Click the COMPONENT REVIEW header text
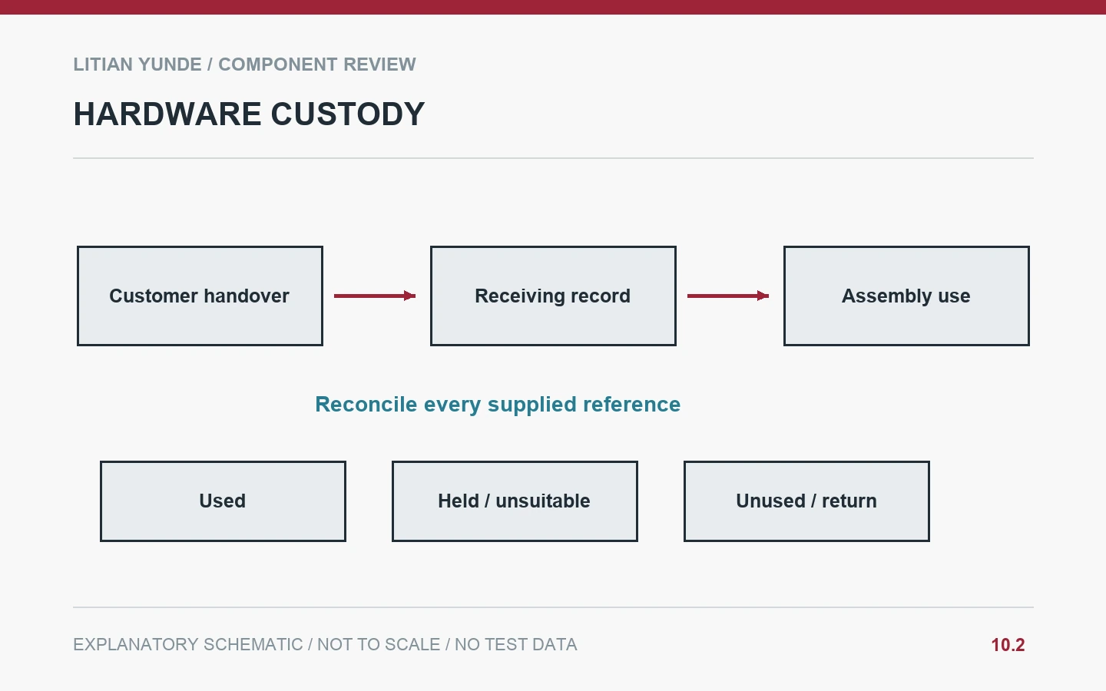Screen dimensions: 1106x691 (317, 64)
